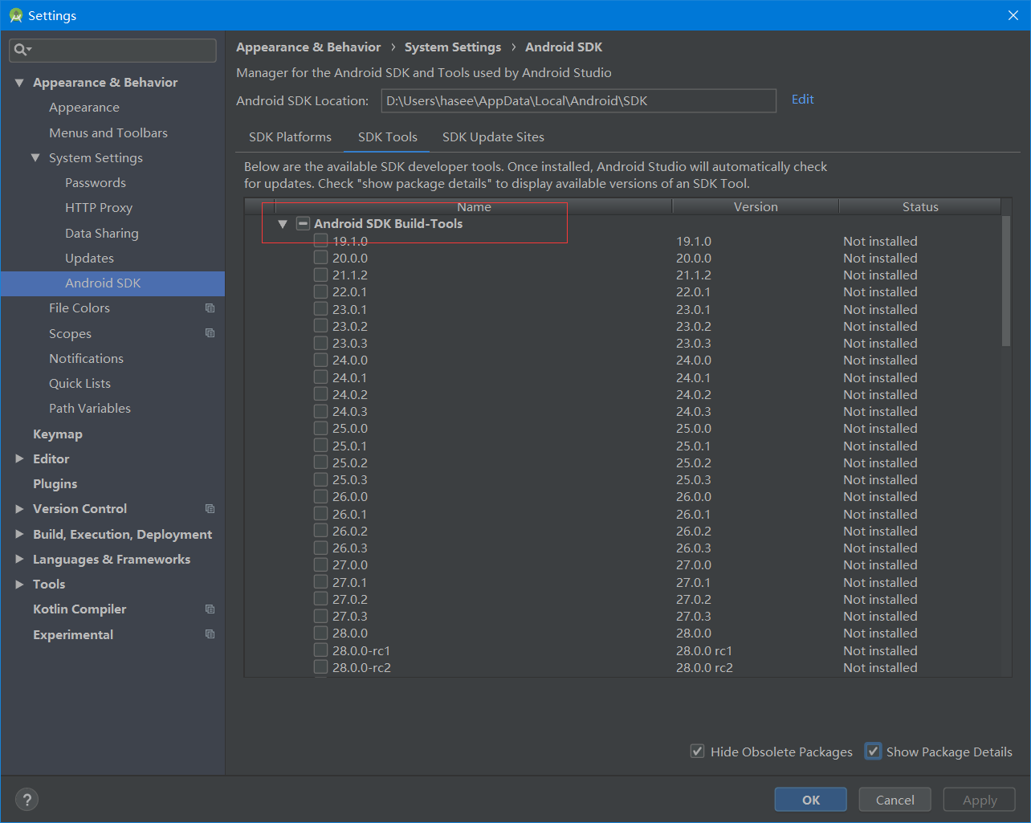This screenshot has width=1031, height=823.
Task: Check build tools 23.0.3 checkbox
Action: tap(320, 343)
